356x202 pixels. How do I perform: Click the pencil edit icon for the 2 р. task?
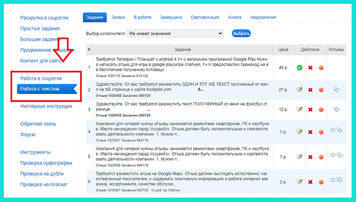point(300,182)
